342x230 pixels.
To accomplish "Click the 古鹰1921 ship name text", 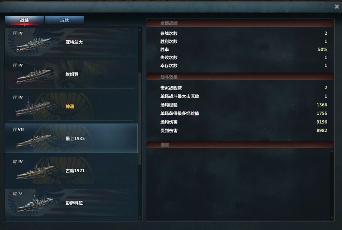I will [x=75, y=171].
